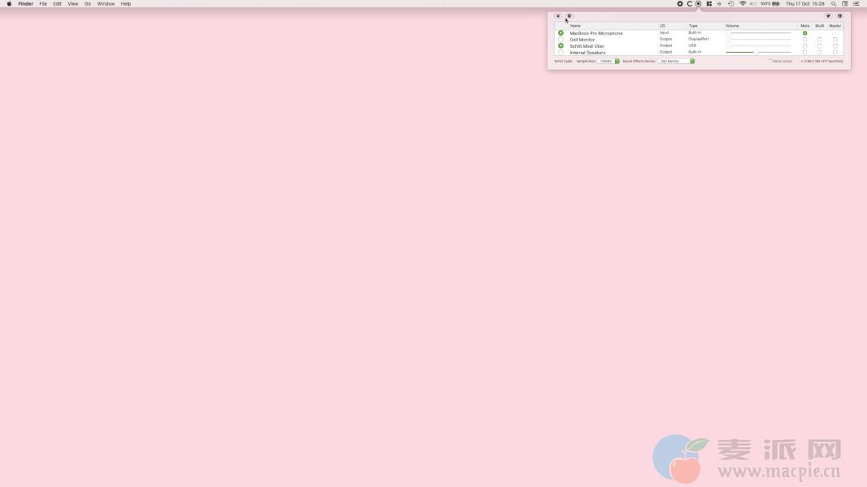This screenshot has width=867, height=487.
Task: Open the Window menu in menu bar
Action: click(106, 4)
